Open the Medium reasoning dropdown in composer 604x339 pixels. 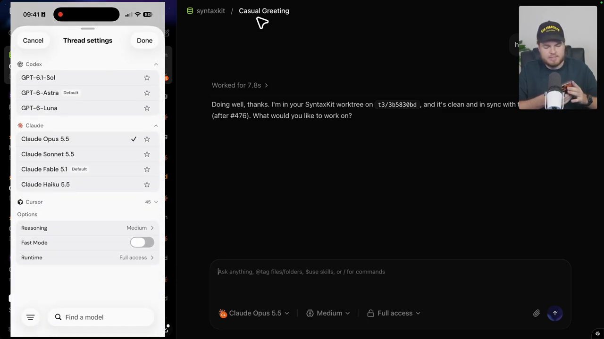point(328,313)
